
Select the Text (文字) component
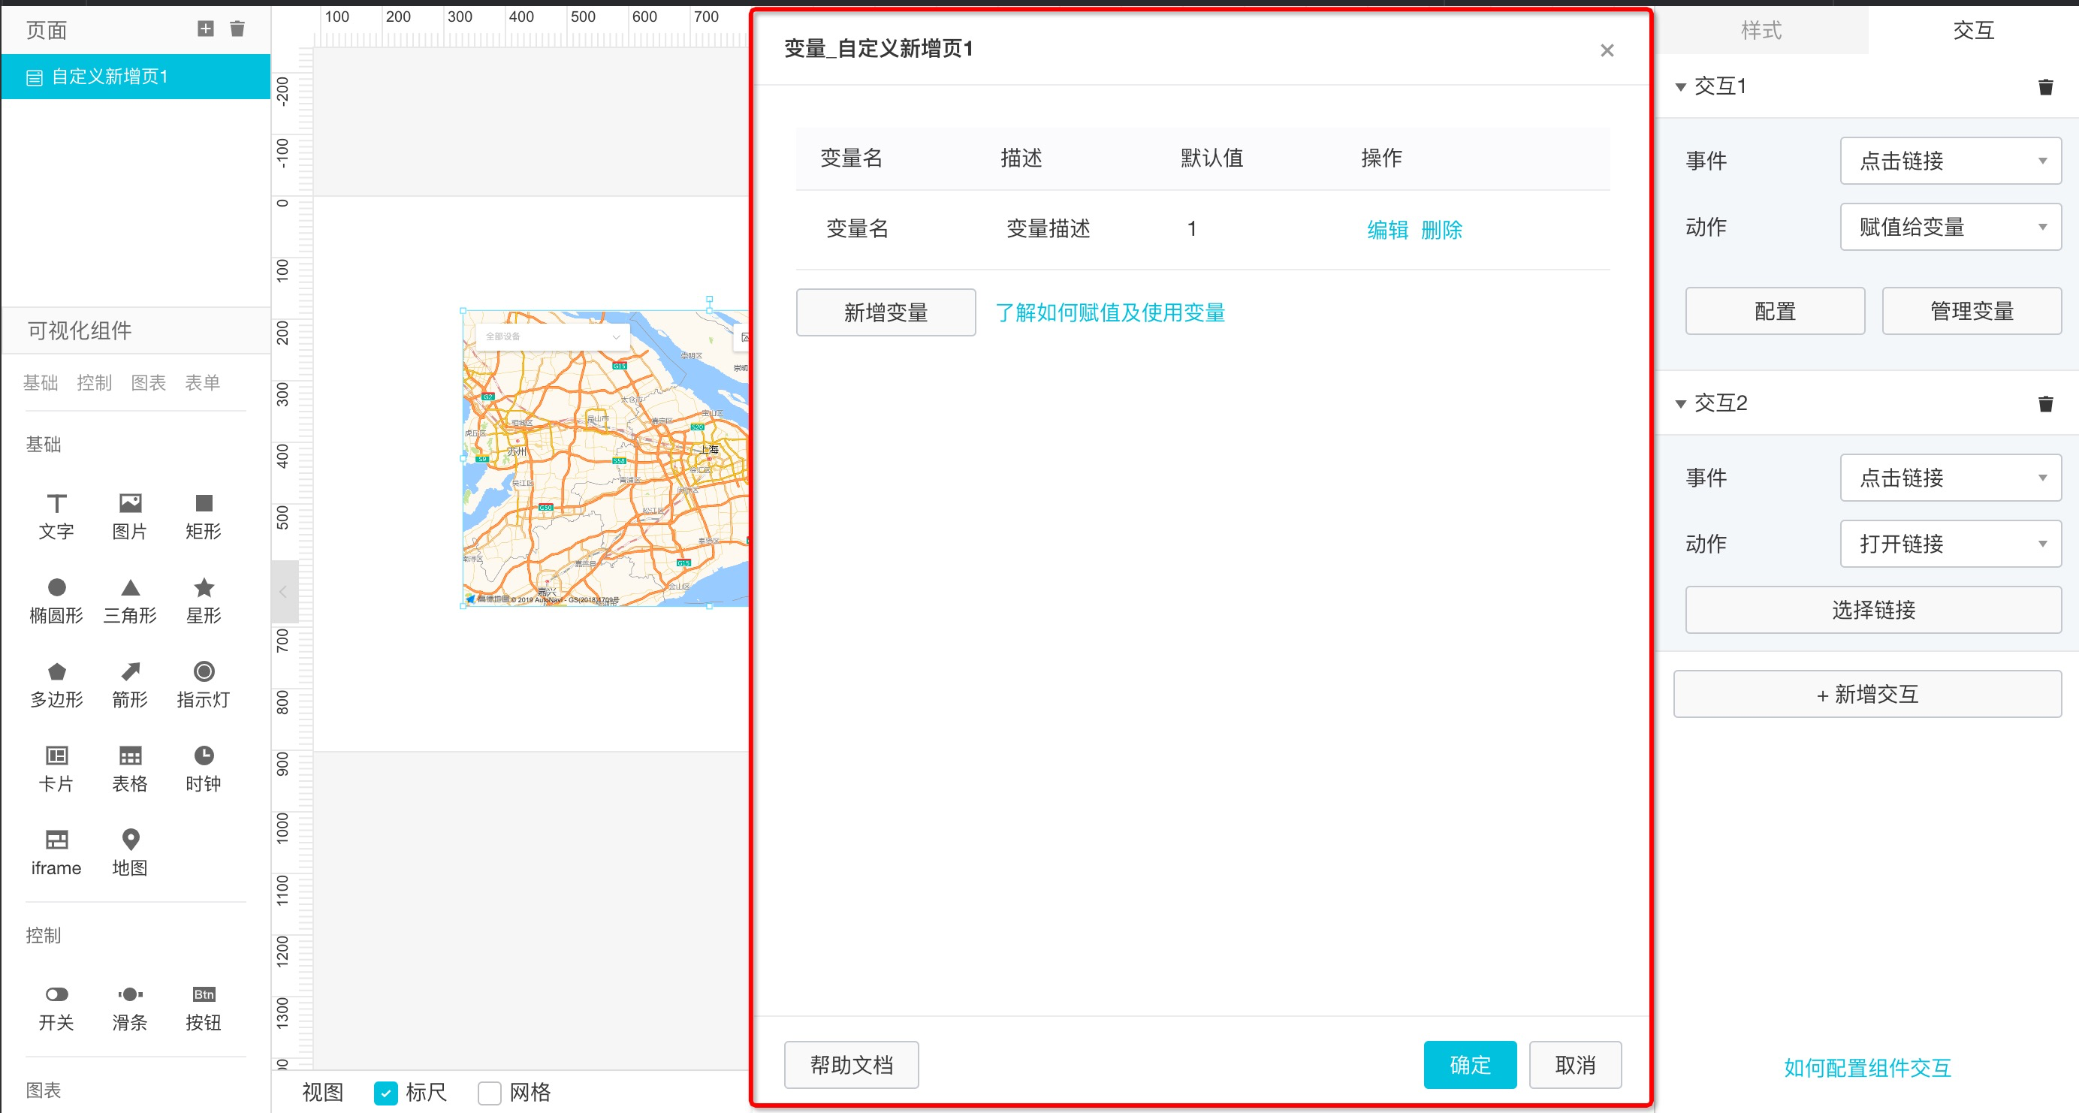pyautogui.click(x=56, y=517)
